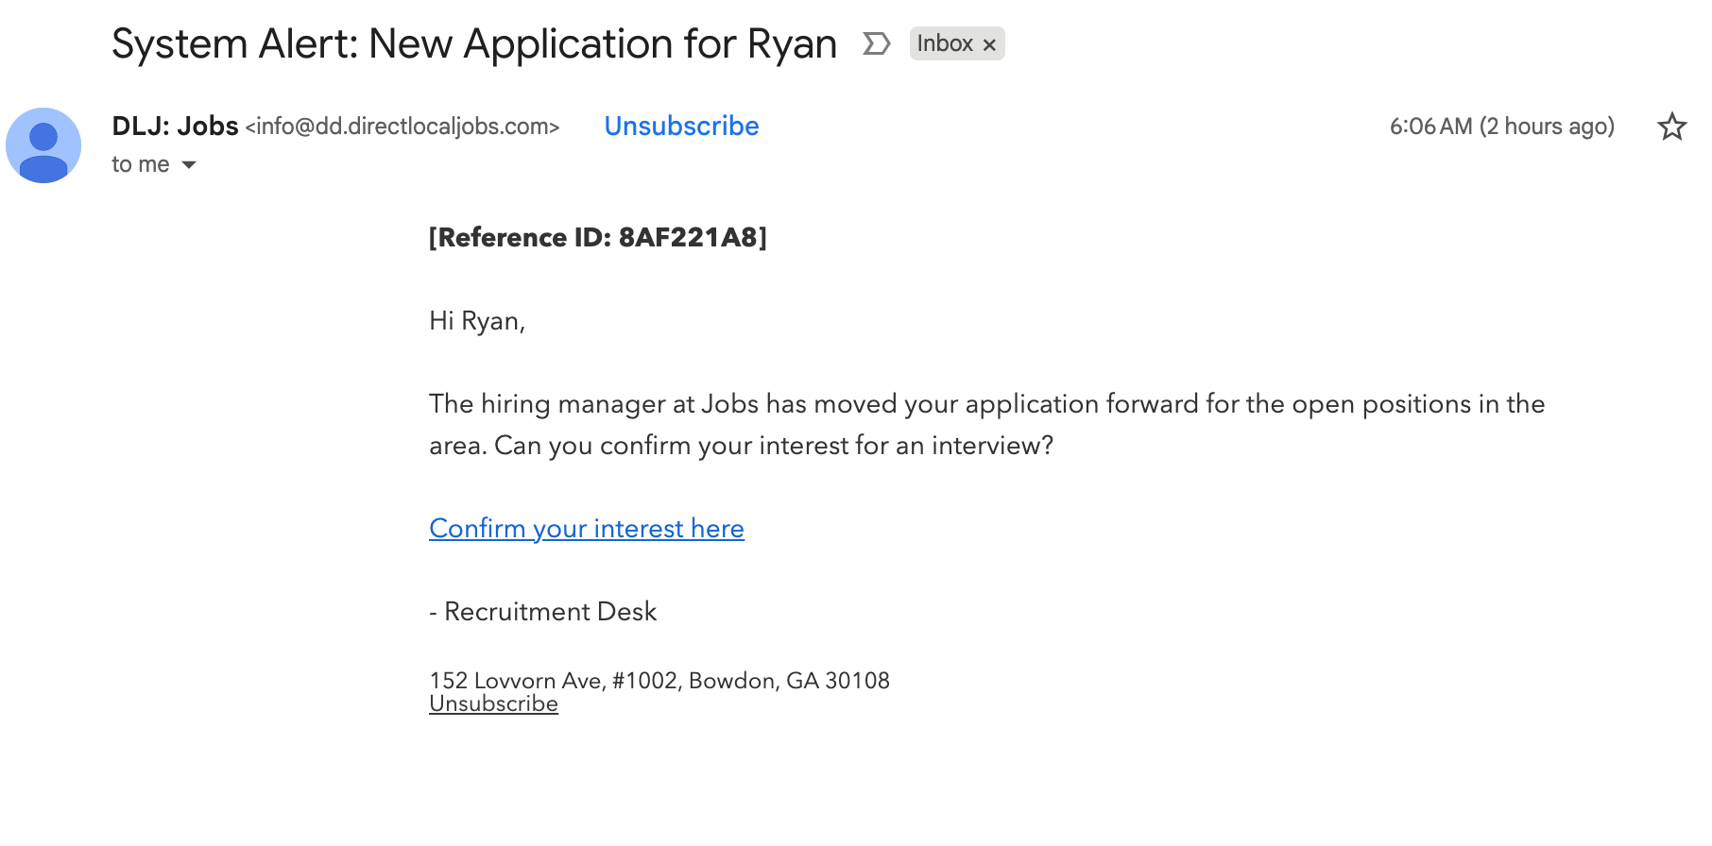Screen dimensions: 1712x846
Task: Star this email message
Action: click(1671, 127)
